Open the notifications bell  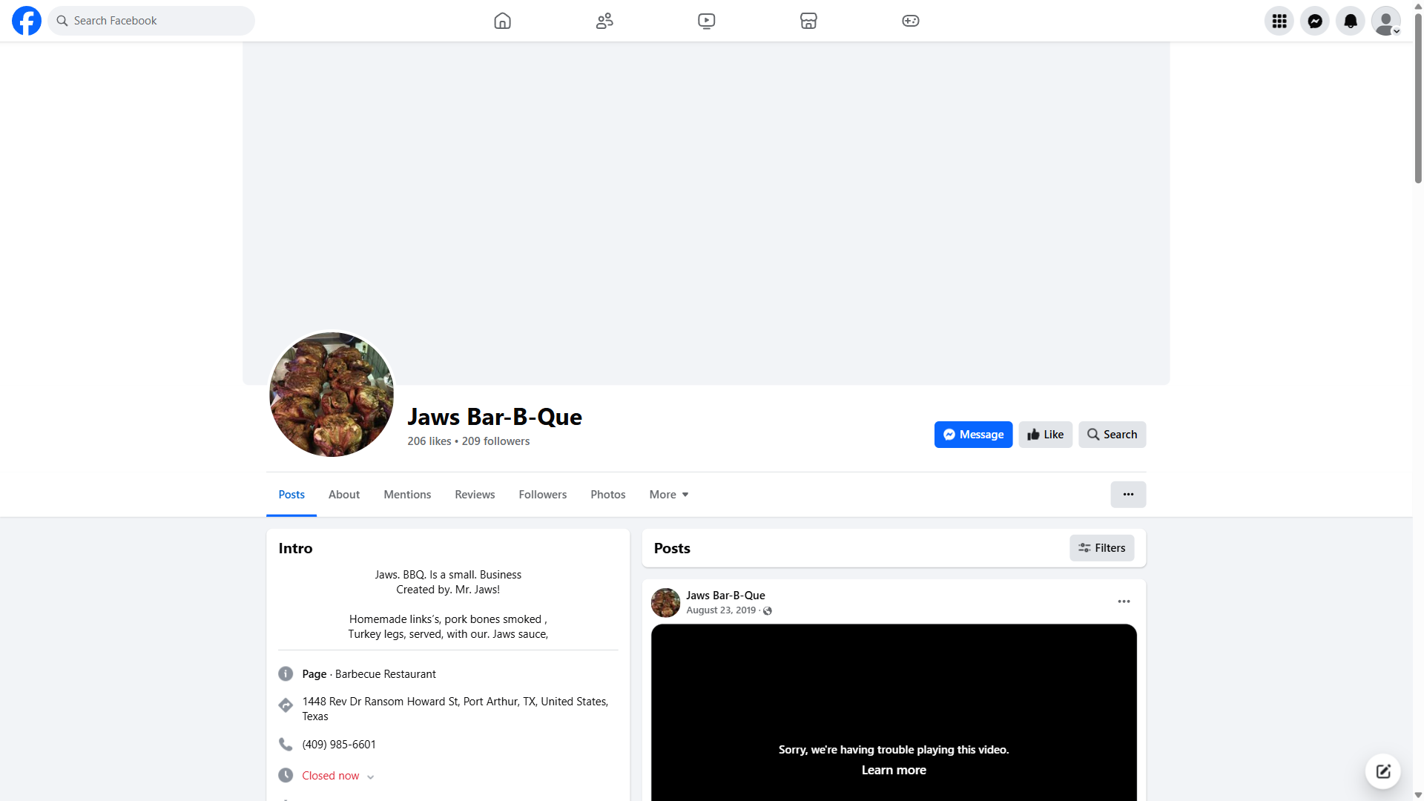1350,21
